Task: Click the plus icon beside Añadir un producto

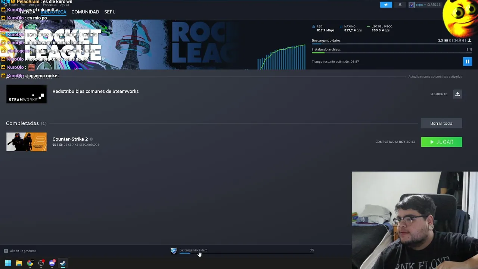Action: [x=6, y=251]
